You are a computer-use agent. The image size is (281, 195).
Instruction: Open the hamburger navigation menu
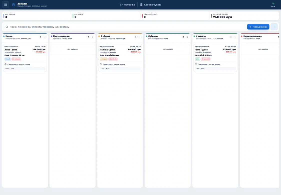coord(5,5)
